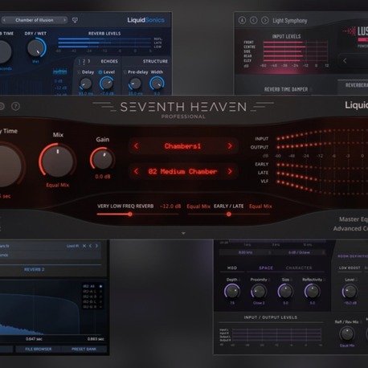This screenshot has height=368, width=368.
Task: Click the Proximity knob under SPACE
Action: click(259, 292)
